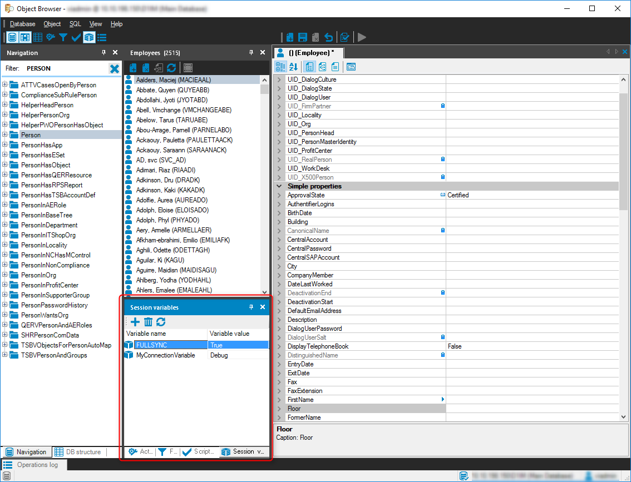This screenshot has height=482, width=631.
Task: Expand the ApprovalState property row
Action: (x=279, y=195)
